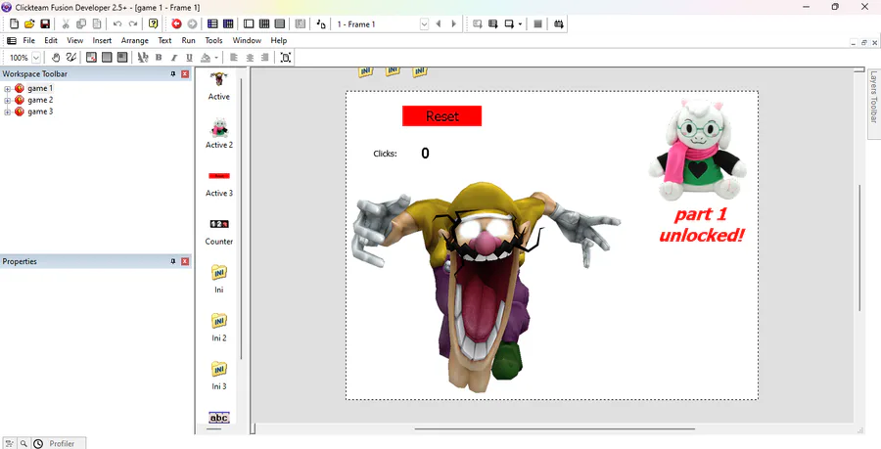This screenshot has width=881, height=449.
Task: Pick text color with the paint bucket
Action: pyautogui.click(x=206, y=58)
